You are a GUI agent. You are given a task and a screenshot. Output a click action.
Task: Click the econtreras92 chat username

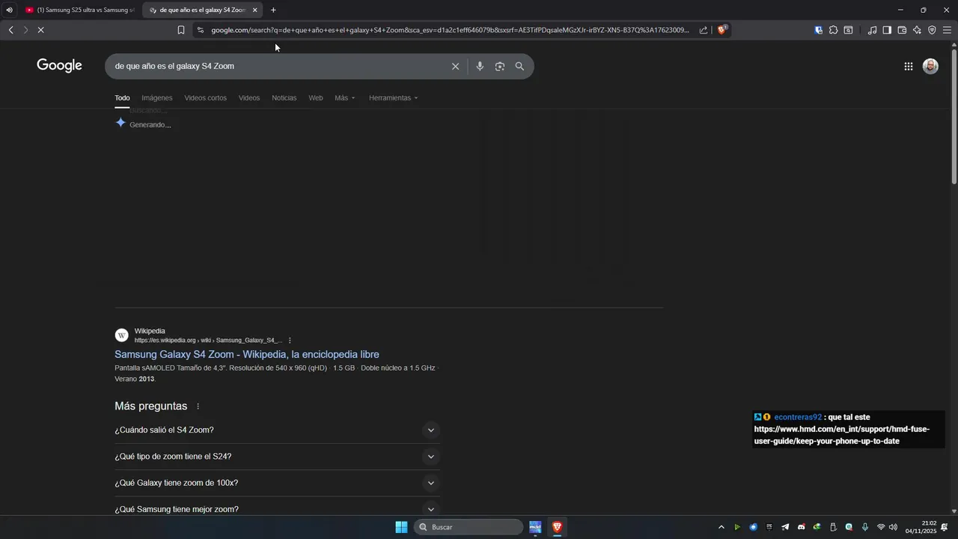pos(798,417)
